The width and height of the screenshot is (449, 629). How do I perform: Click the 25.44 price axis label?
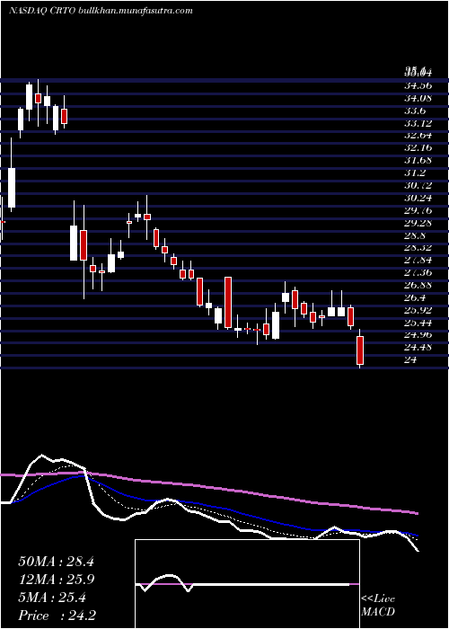[x=418, y=323]
